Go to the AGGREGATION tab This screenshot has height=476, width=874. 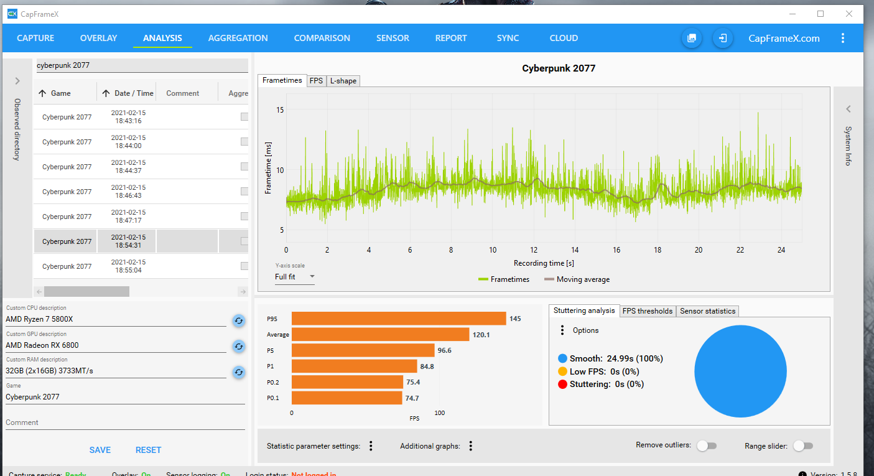238,38
